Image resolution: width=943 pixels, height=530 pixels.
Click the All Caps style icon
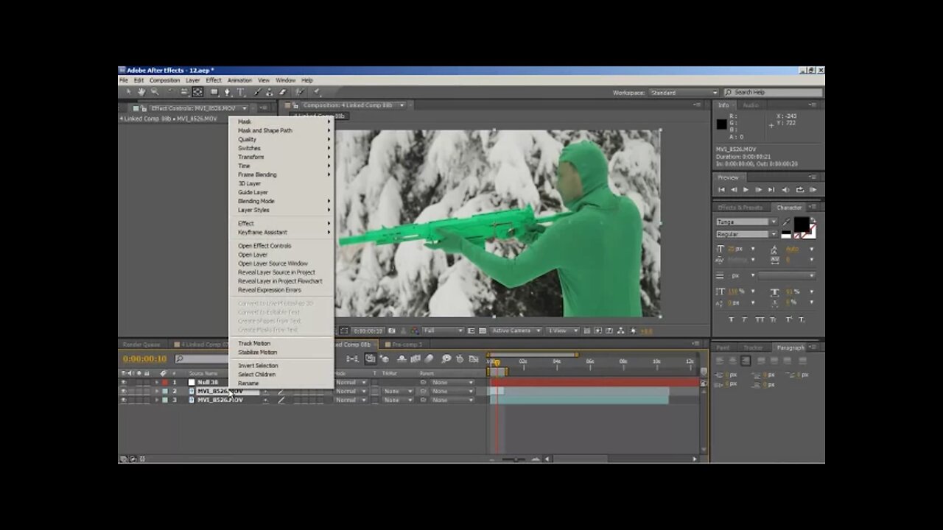pyautogui.click(x=760, y=319)
